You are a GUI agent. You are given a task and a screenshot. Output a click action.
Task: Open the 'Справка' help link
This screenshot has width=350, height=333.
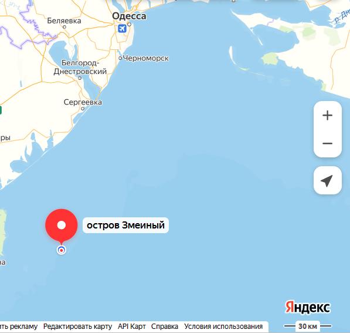click(165, 327)
